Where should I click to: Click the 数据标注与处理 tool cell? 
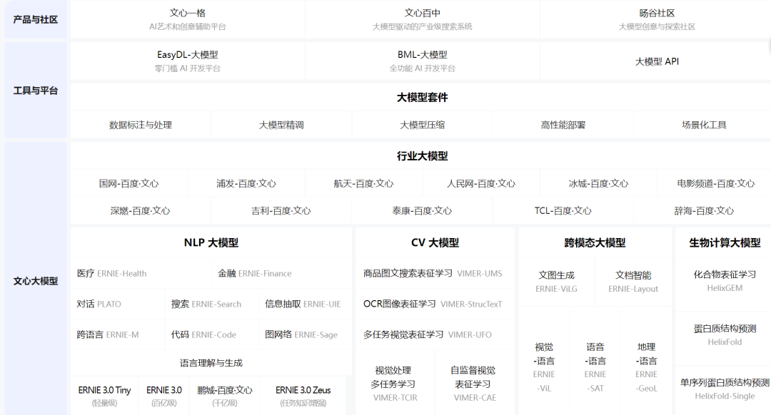point(141,125)
